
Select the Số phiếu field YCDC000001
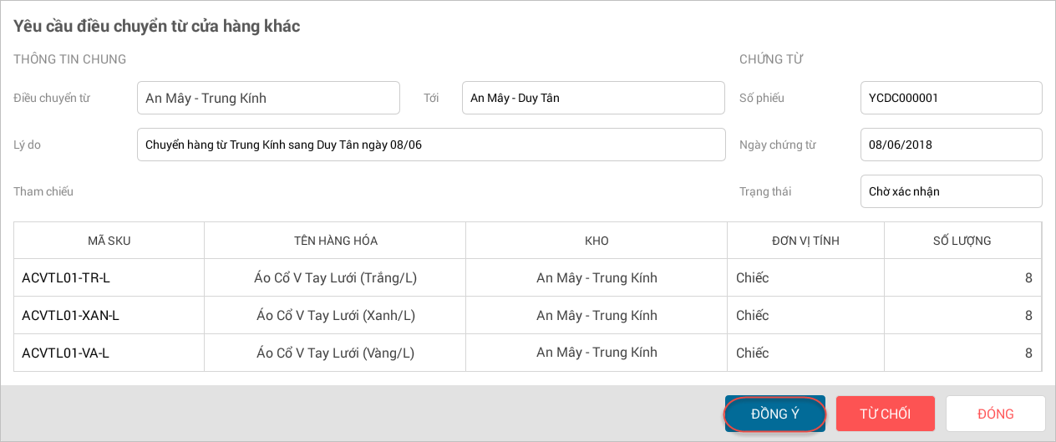[951, 98]
